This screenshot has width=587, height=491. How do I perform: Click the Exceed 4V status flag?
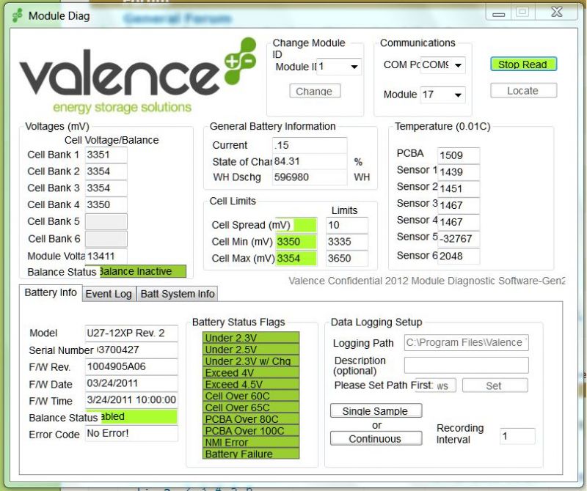pyautogui.click(x=251, y=372)
